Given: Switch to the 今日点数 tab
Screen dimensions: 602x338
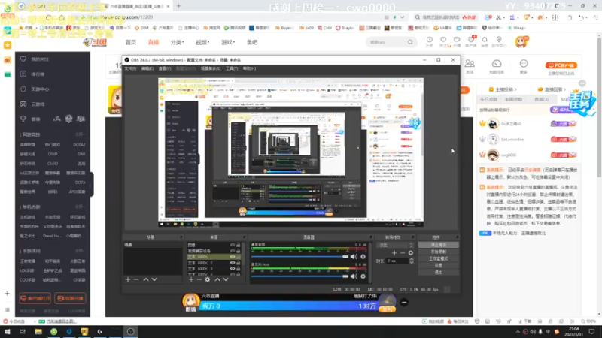Looking at the screenshot, I should point(488,99).
